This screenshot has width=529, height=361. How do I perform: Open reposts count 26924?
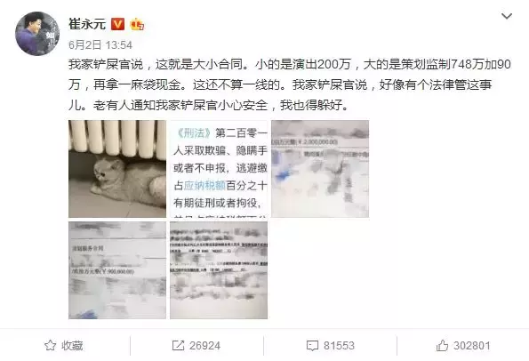(x=204, y=346)
